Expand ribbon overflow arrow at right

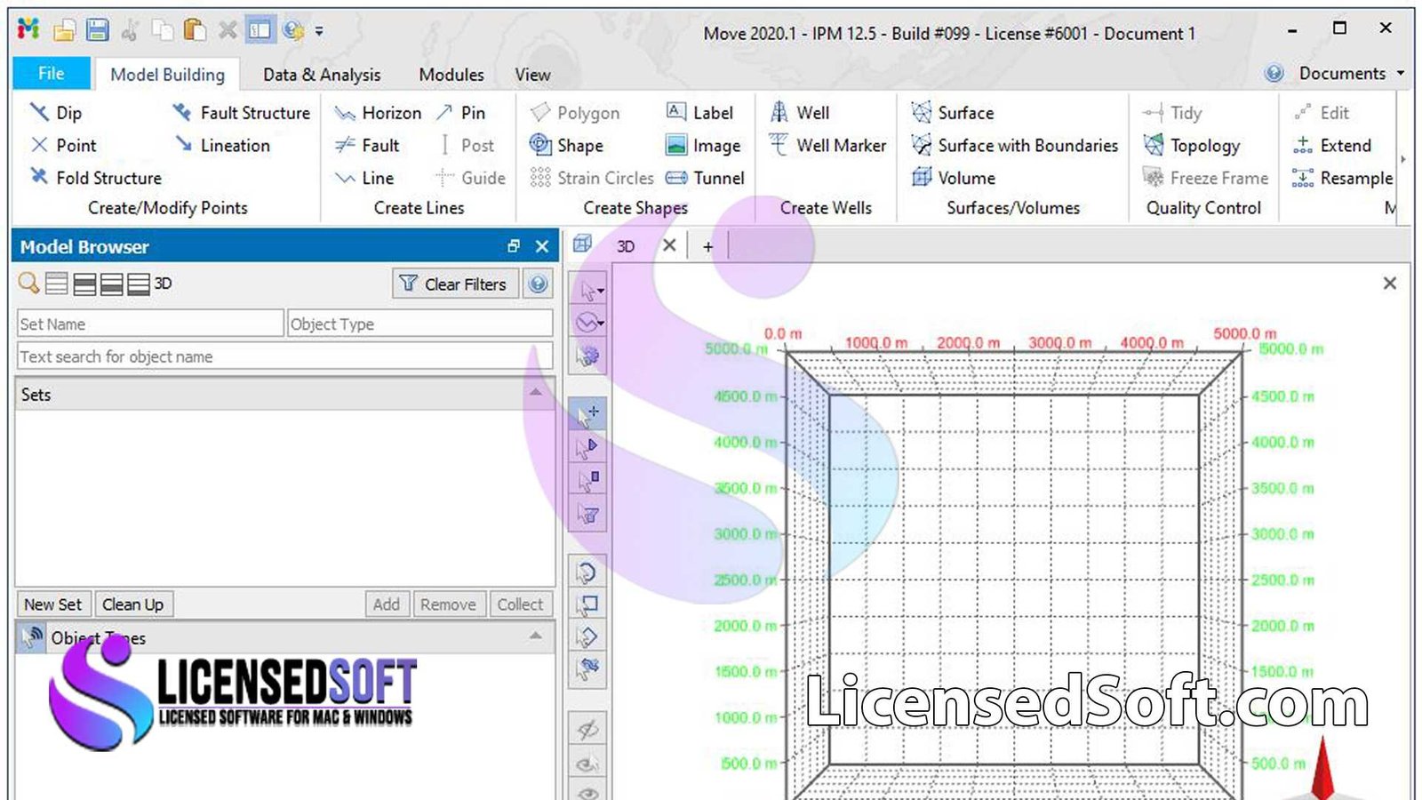[x=1402, y=160]
